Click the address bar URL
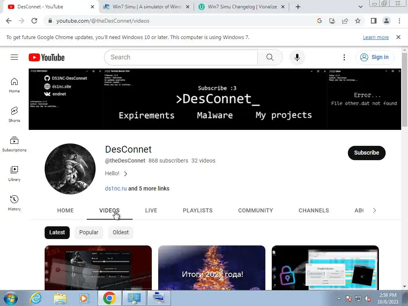The image size is (408, 306). click(103, 21)
